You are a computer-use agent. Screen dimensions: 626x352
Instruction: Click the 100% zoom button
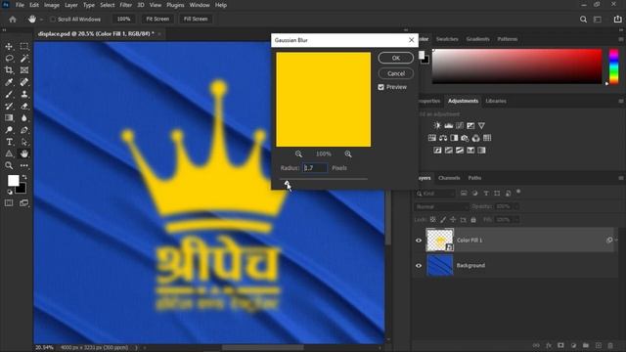(x=123, y=20)
